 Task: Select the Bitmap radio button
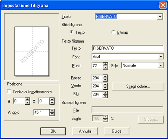click(113, 32)
